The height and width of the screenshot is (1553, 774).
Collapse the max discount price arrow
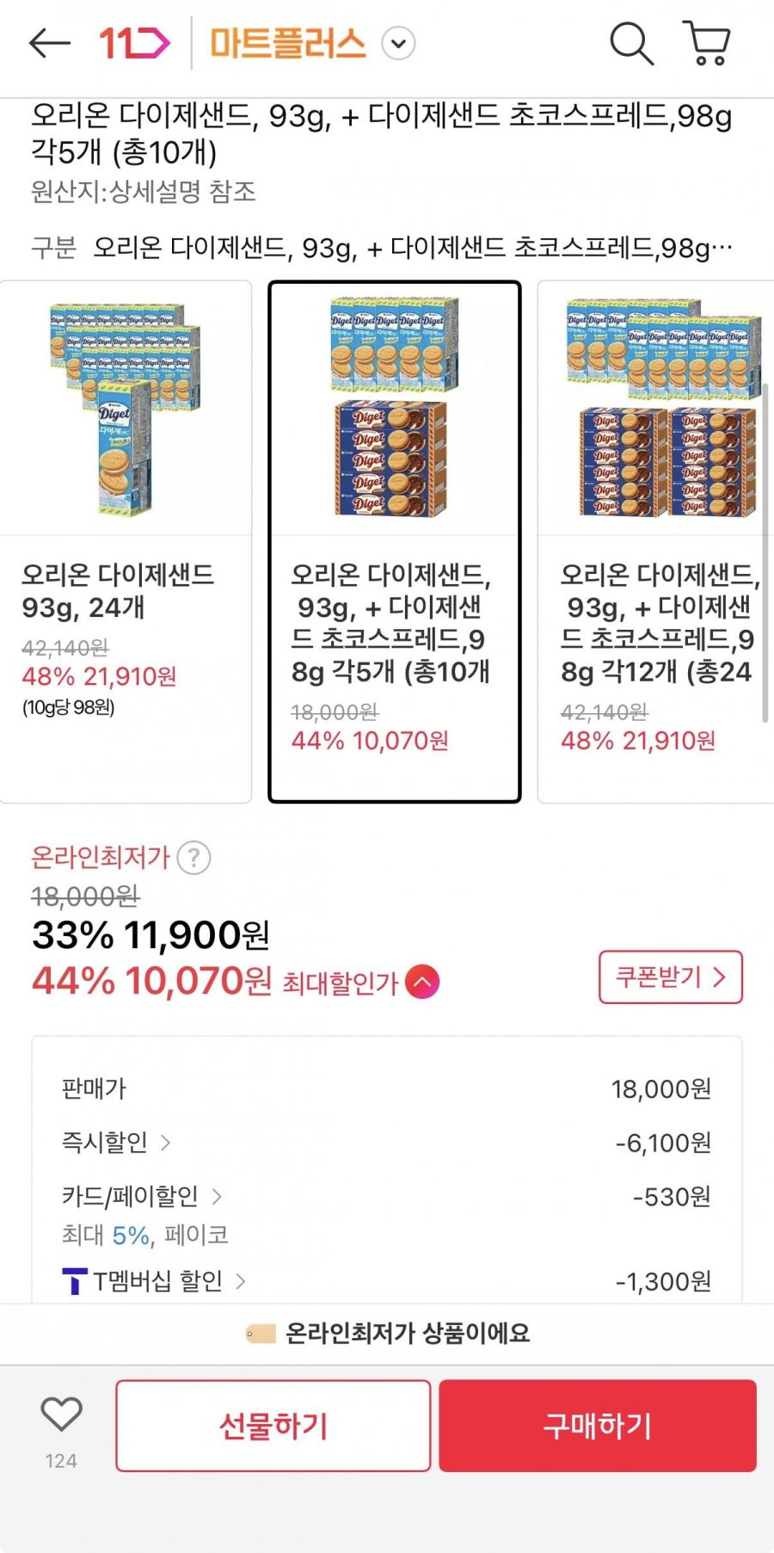[x=422, y=982]
